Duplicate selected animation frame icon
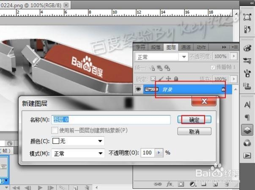The image size is (255, 190). click(x=75, y=188)
